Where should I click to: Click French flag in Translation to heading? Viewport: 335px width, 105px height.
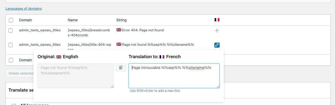coord(162,57)
